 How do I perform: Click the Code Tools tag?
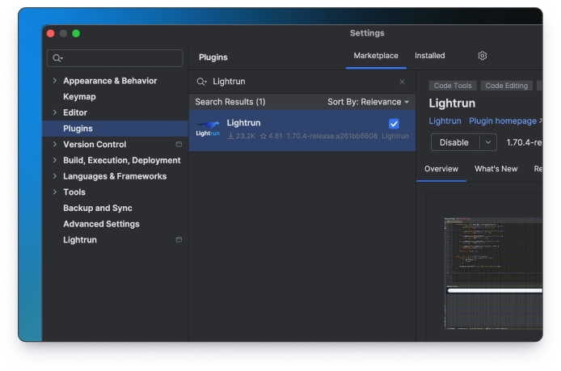point(453,86)
